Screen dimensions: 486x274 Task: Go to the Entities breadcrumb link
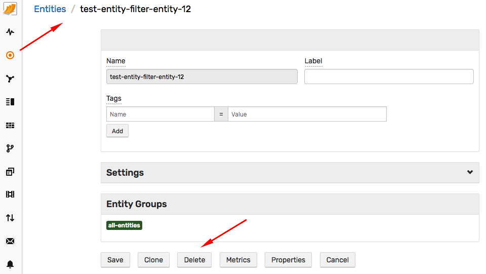point(50,9)
